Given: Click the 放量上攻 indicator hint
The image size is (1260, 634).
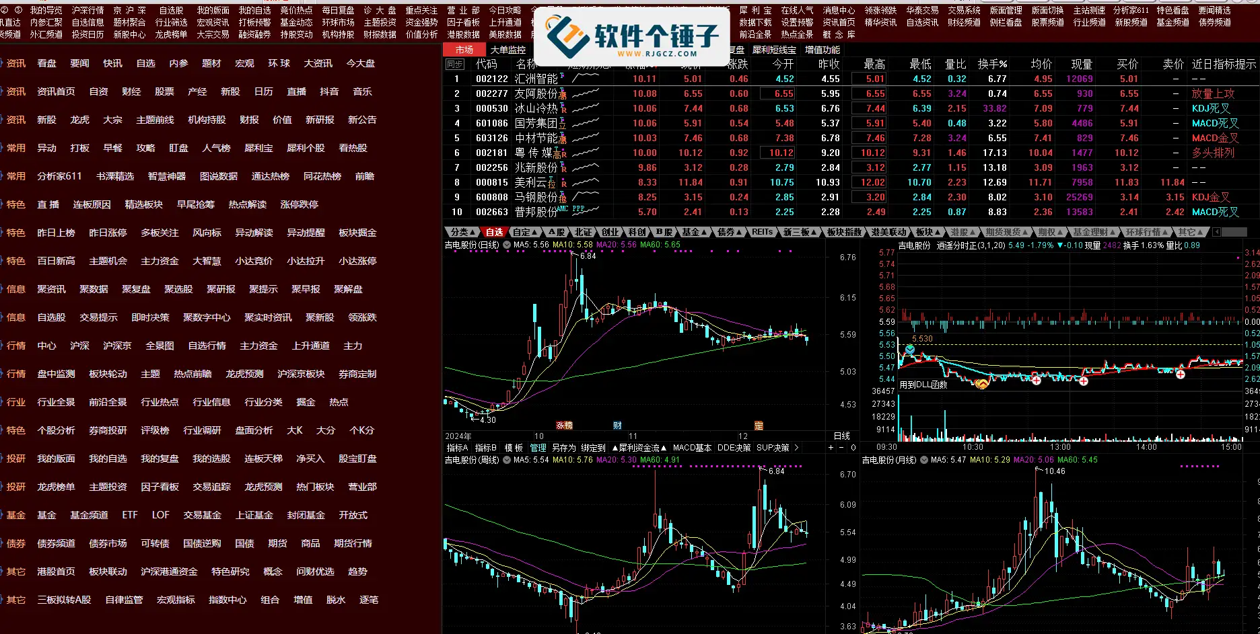Looking at the screenshot, I should point(1213,93).
